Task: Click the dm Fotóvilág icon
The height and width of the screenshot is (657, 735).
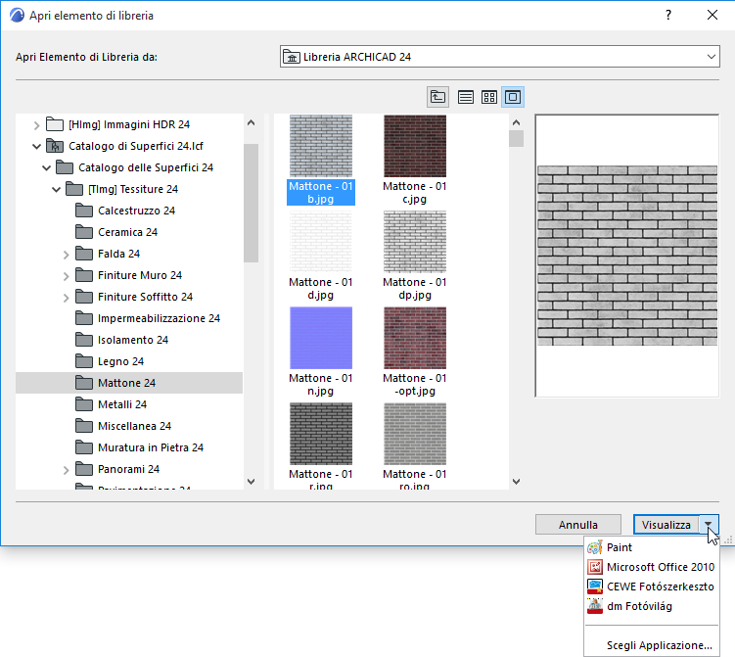Action: coord(595,606)
